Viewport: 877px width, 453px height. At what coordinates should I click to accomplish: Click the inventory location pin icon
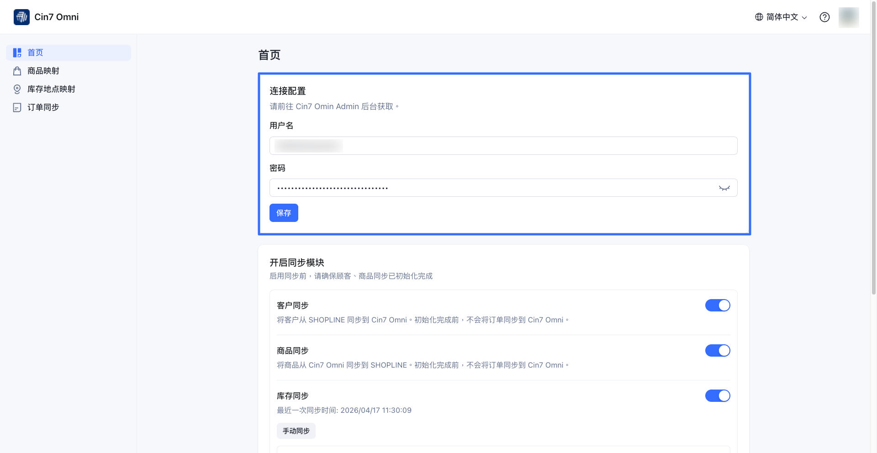(x=17, y=89)
